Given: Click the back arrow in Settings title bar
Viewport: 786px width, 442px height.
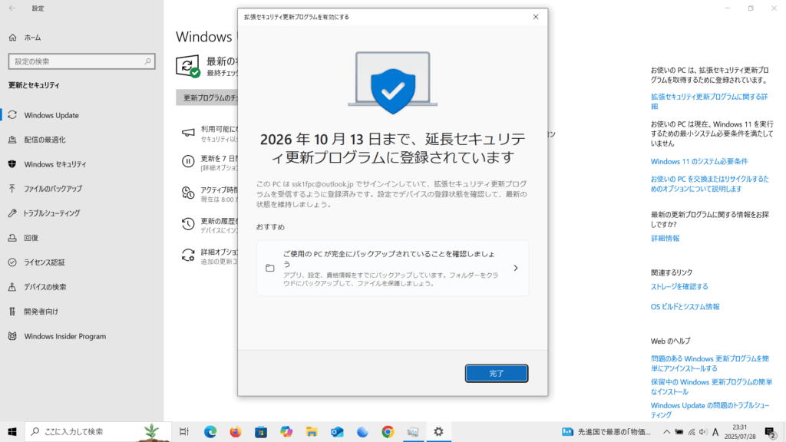Looking at the screenshot, I should coord(12,8).
